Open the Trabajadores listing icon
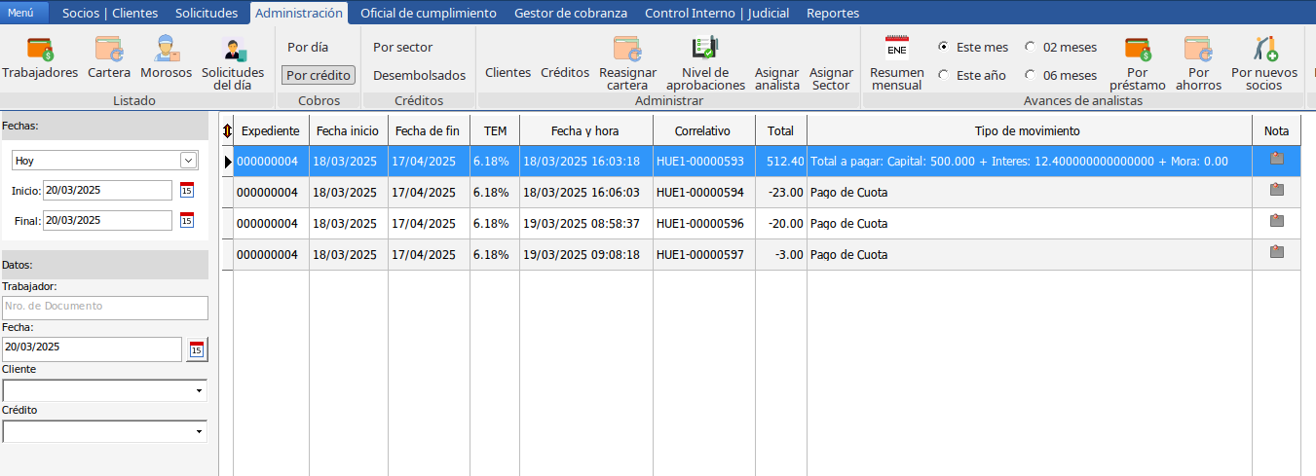The width and height of the screenshot is (1316, 476). tap(40, 49)
